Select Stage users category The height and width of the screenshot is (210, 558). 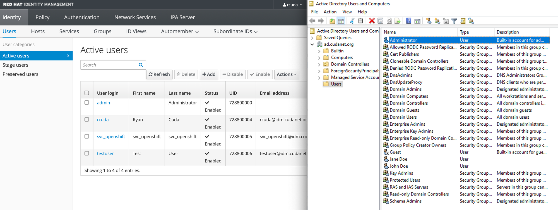pyautogui.click(x=15, y=65)
